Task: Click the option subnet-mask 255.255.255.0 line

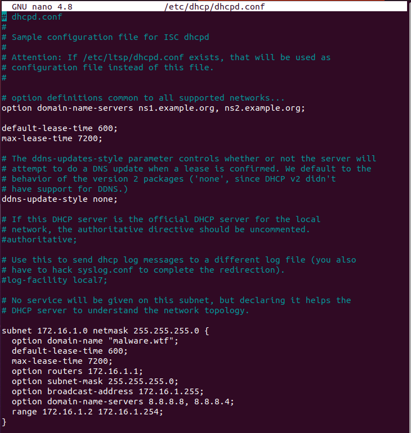Action: tap(95, 381)
